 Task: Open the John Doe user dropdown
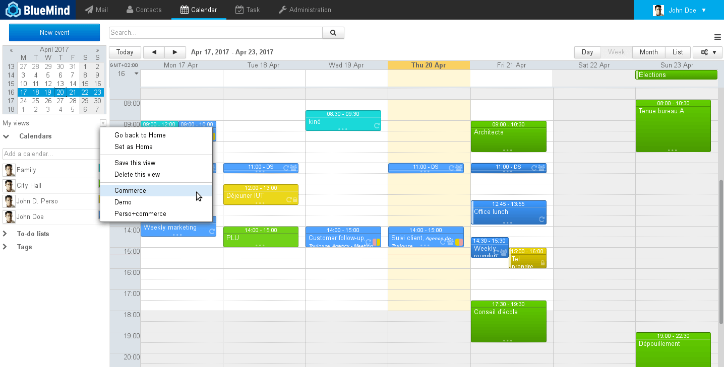[679, 10]
